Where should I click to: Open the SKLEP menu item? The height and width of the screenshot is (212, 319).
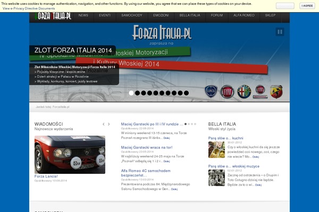tap(271, 15)
